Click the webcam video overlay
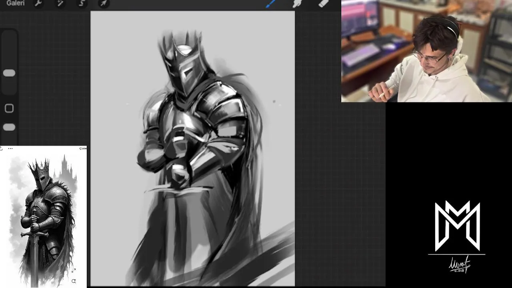Screen dimensions: 512x288 (426, 51)
